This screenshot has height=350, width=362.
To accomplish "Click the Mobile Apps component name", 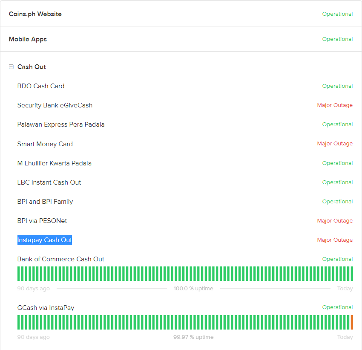I will point(28,39).
